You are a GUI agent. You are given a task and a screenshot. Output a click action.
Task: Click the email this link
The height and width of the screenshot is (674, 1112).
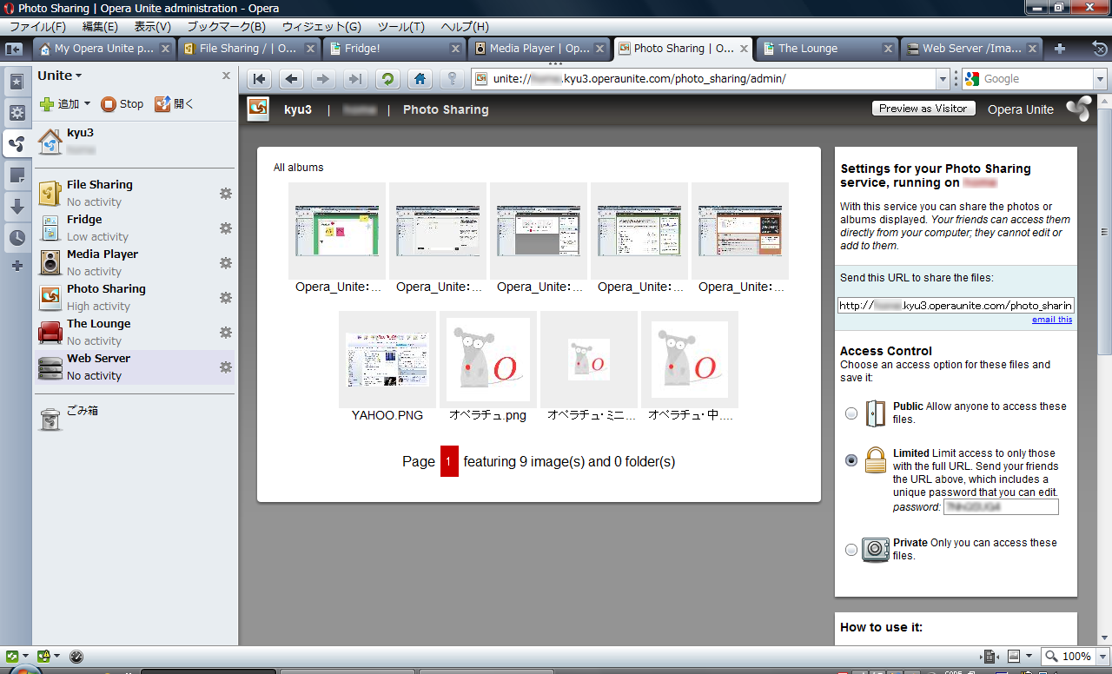1052,320
